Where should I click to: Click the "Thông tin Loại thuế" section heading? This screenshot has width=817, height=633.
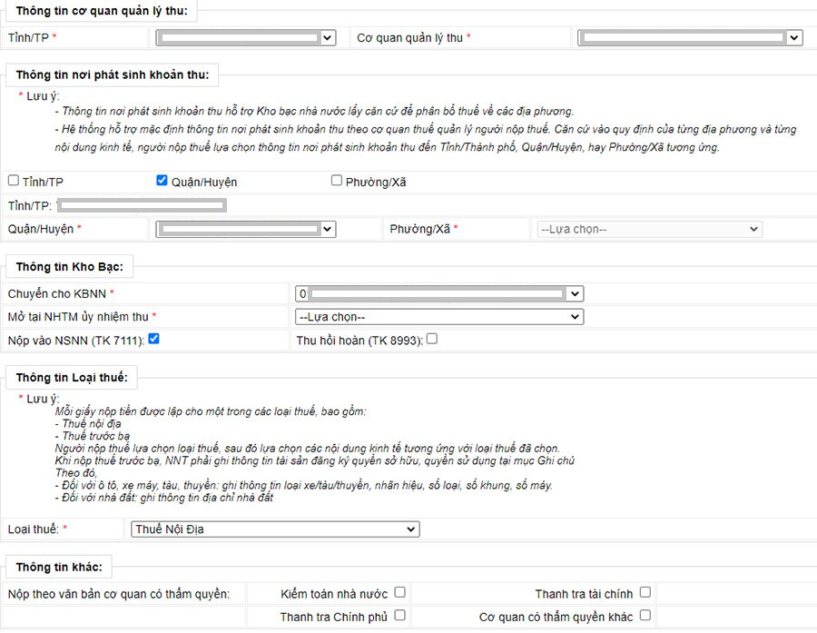tap(72, 377)
